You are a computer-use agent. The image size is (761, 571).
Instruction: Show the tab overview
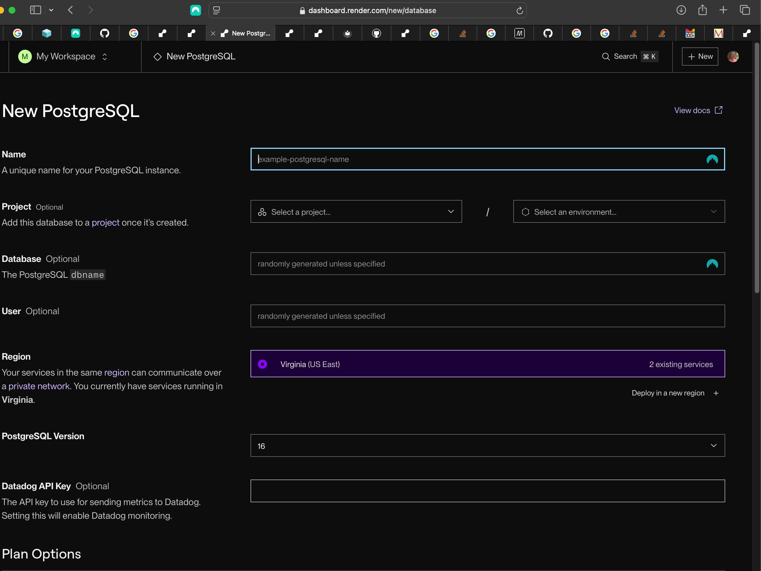745,10
